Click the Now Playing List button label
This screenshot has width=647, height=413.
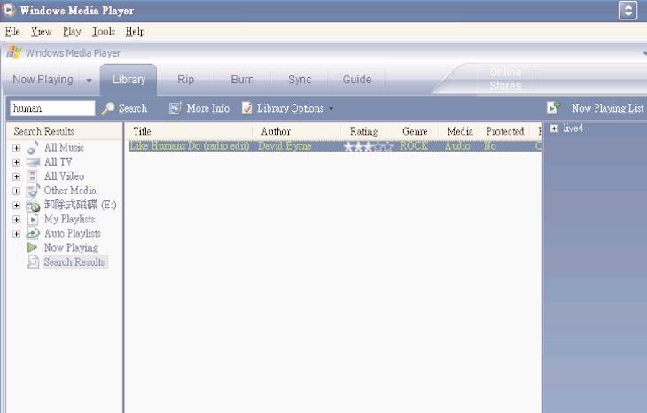point(607,108)
